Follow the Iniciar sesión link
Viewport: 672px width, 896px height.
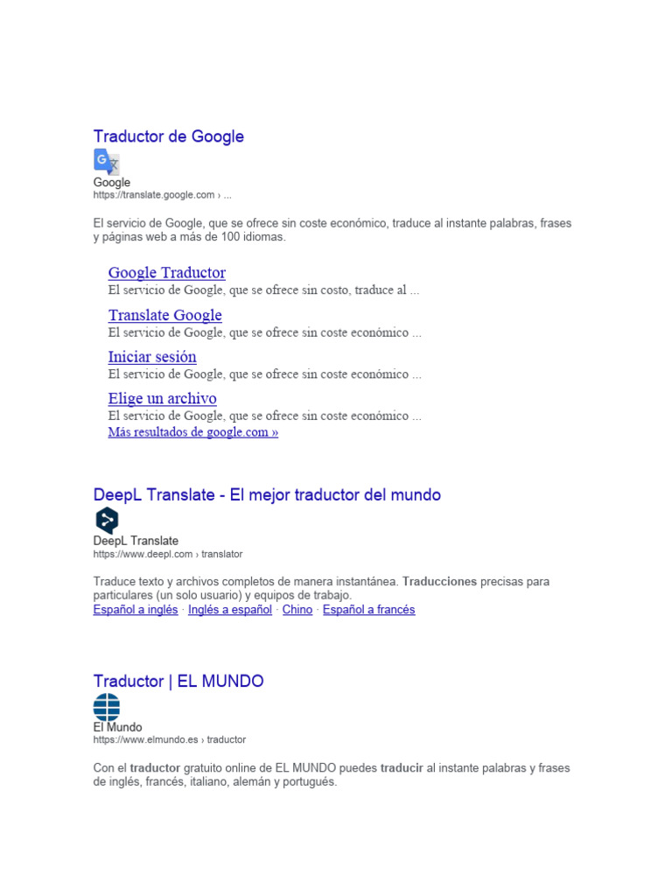[x=152, y=357]
